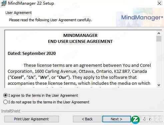The width and height of the screenshot is (164, 125).
Task: Click the MindManager logo banner
Action: click(x=140, y=18)
